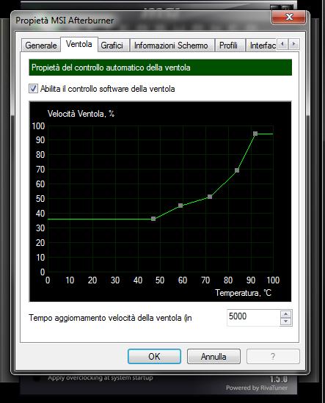Toggle 'Abilita il controllo software della ventola' checkbox
Viewport: 325px width, 403px height.
click(x=33, y=89)
